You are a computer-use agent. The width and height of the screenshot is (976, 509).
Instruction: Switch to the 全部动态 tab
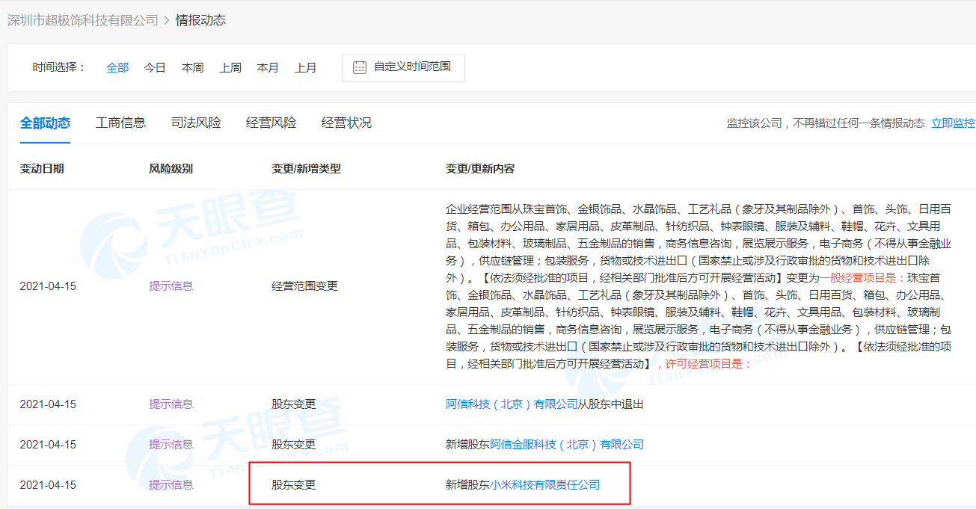pos(45,123)
